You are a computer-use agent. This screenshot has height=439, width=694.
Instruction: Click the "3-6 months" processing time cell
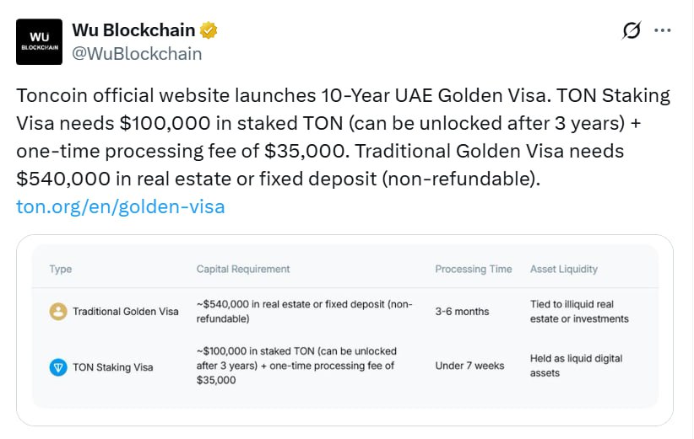click(x=462, y=311)
